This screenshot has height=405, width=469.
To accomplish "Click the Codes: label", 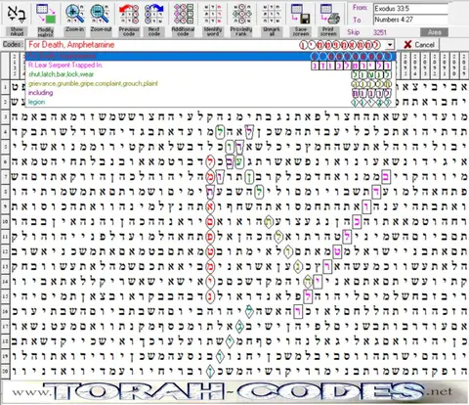I will pos(13,44).
